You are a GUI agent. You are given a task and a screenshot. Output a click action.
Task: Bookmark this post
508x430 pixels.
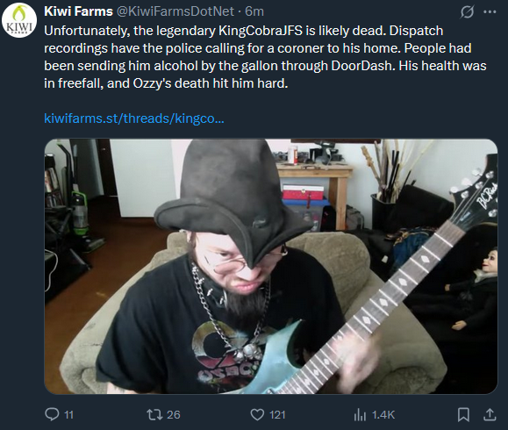(463, 414)
